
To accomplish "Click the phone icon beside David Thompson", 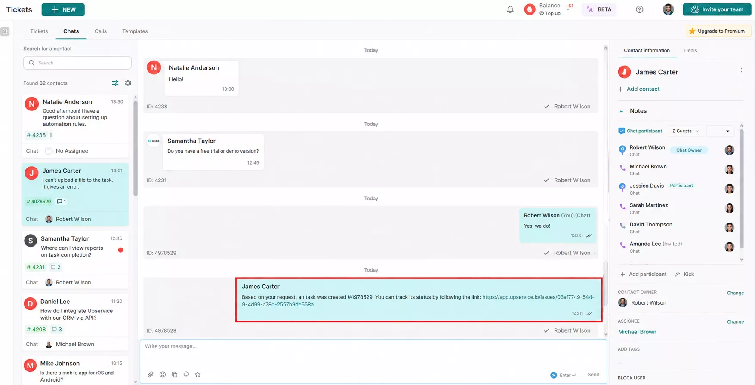I will pyautogui.click(x=622, y=226).
